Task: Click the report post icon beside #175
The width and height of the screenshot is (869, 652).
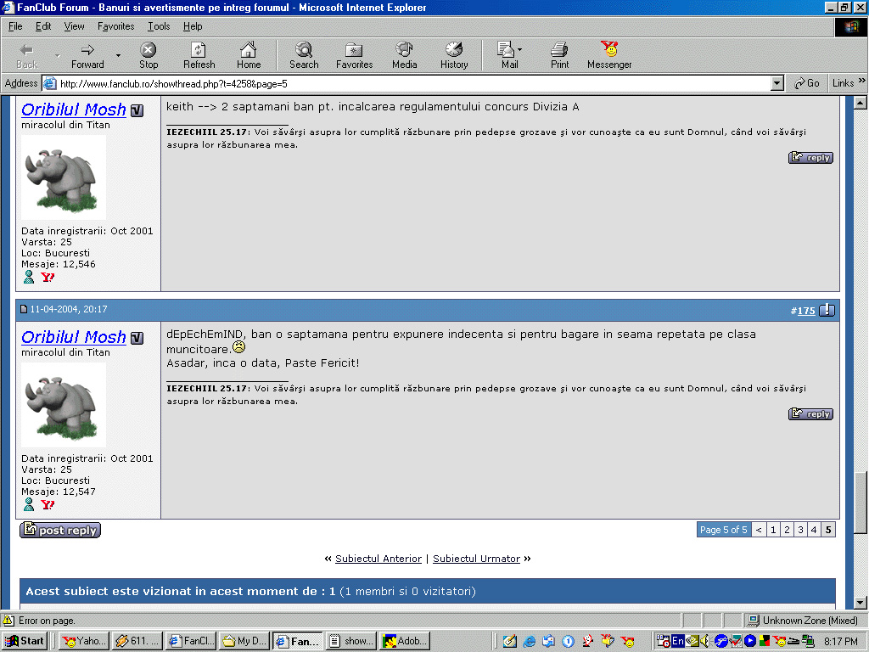Action: coord(827,311)
